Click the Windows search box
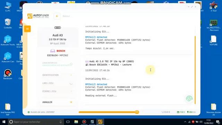The width and height of the screenshot is (222, 125). tap(36, 122)
